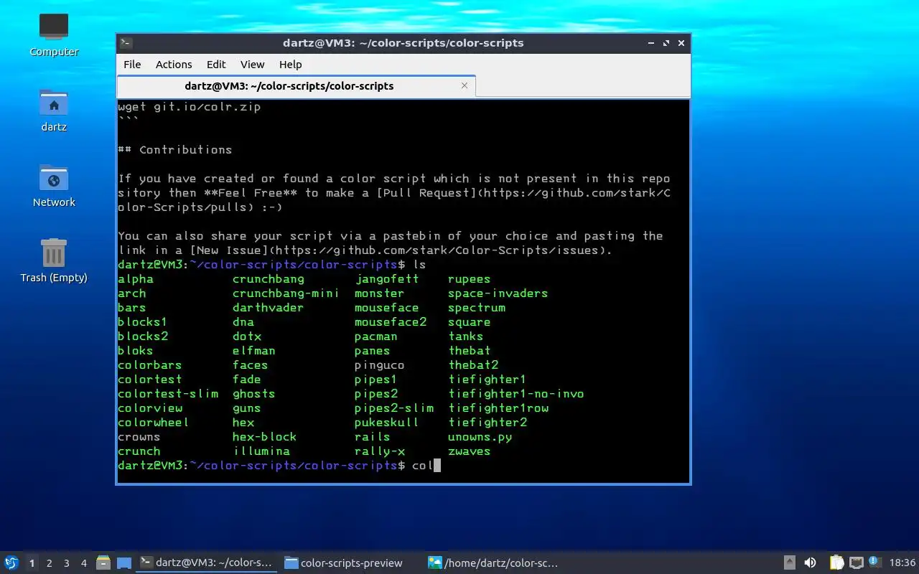Click the 18:36 panel clock

[902, 563]
